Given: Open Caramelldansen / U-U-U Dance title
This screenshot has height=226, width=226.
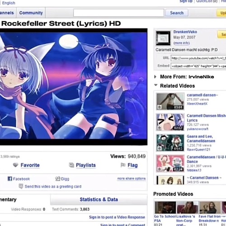Looking at the screenshot, I should click(207, 159).
